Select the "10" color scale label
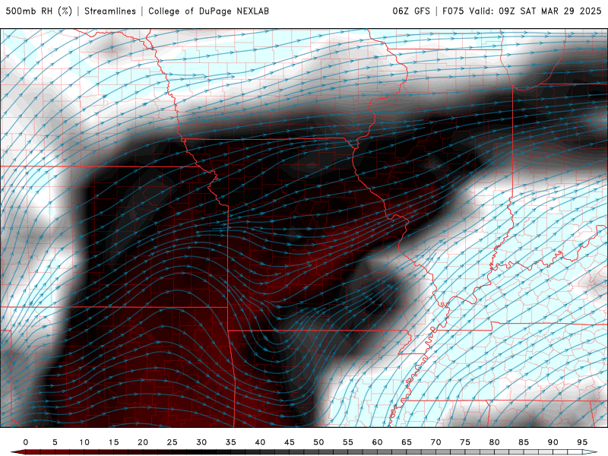The height and width of the screenshot is (456, 608). click(84, 442)
